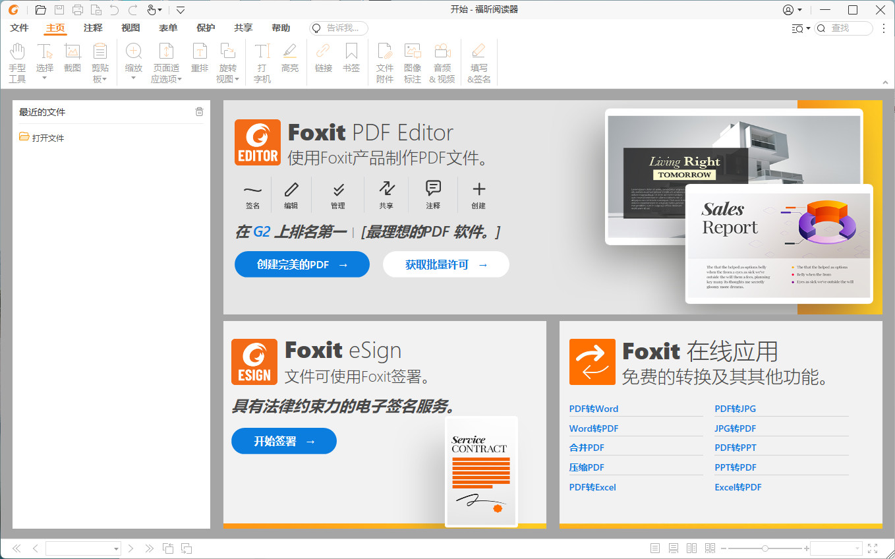Click the Foxit logo in title bar
Screen dimensions: 895x559
click(13, 10)
